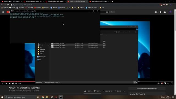Viewport: 176px width, 99px height.
Task: Open Facebook bookmark
Action: point(62,8)
